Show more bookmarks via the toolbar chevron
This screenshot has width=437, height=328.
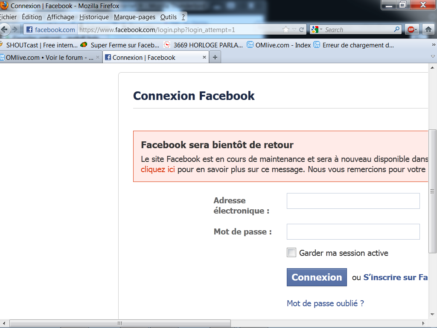[x=434, y=45]
